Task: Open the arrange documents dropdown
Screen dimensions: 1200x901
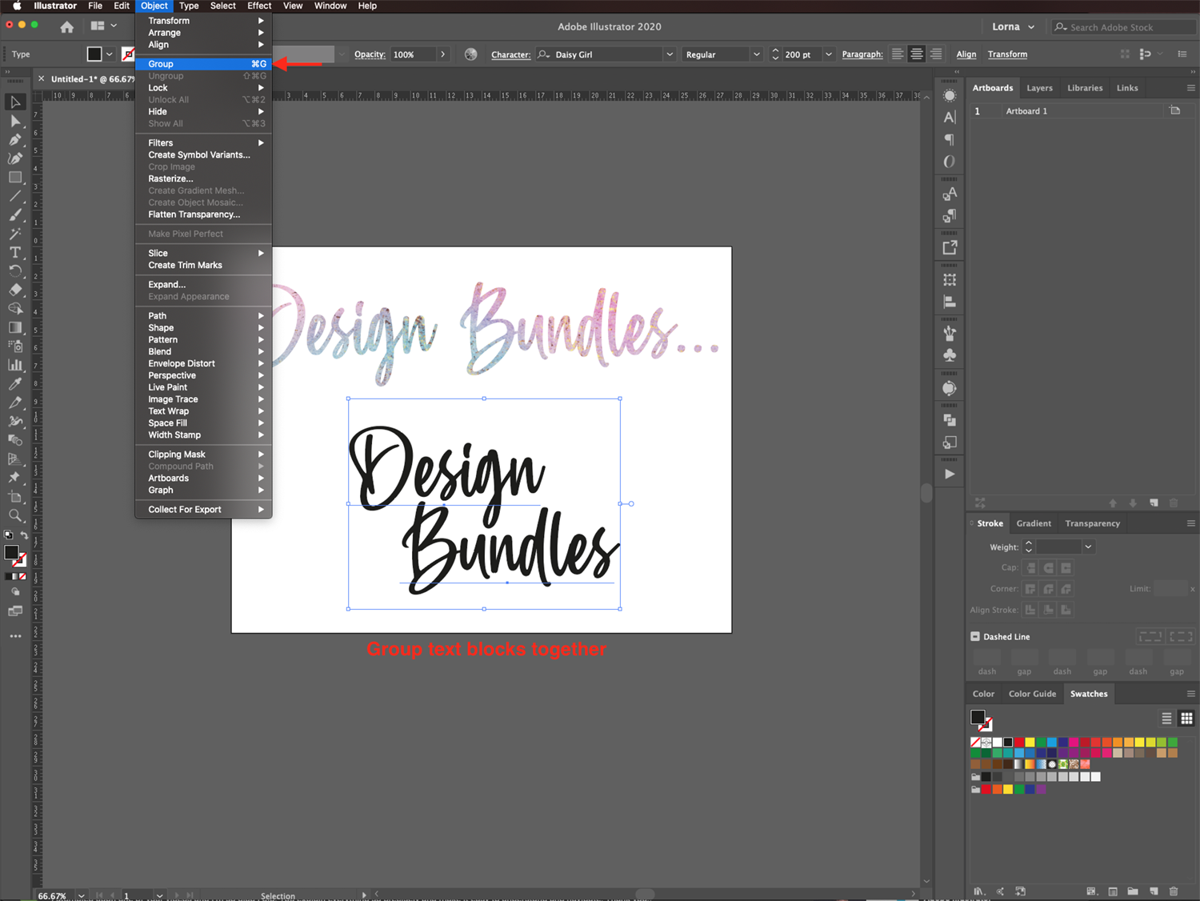Action: 104,26
